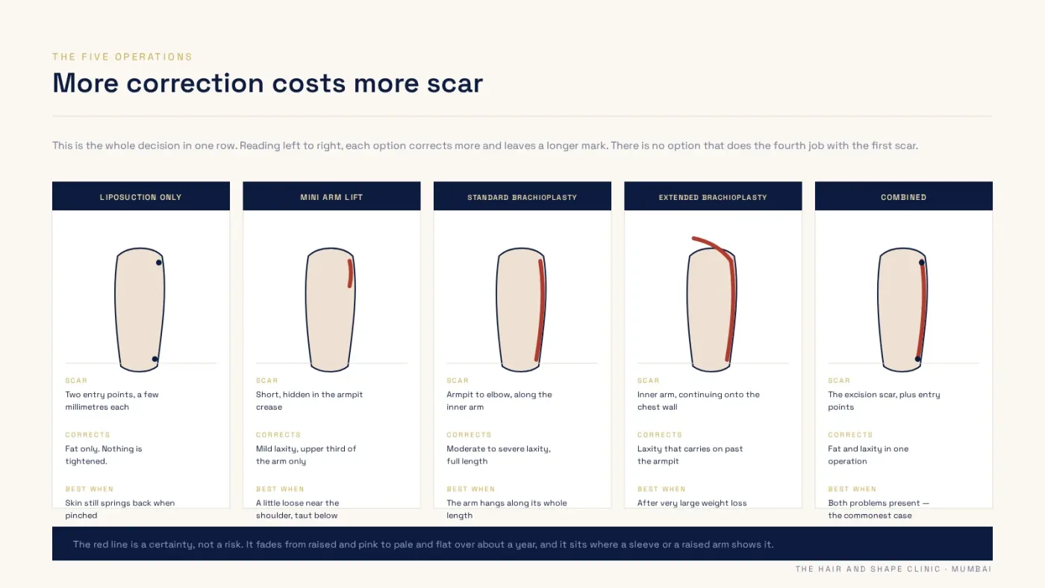Click the Extended Brachioplasty header bar
This screenshot has width=1045, height=588.
pos(713,196)
